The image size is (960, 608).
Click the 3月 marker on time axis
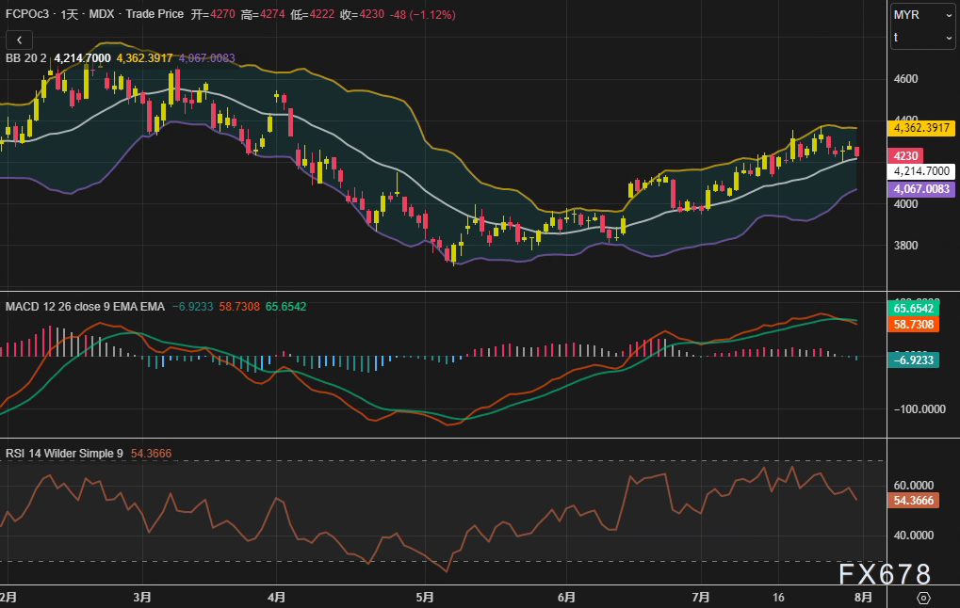click(x=143, y=597)
